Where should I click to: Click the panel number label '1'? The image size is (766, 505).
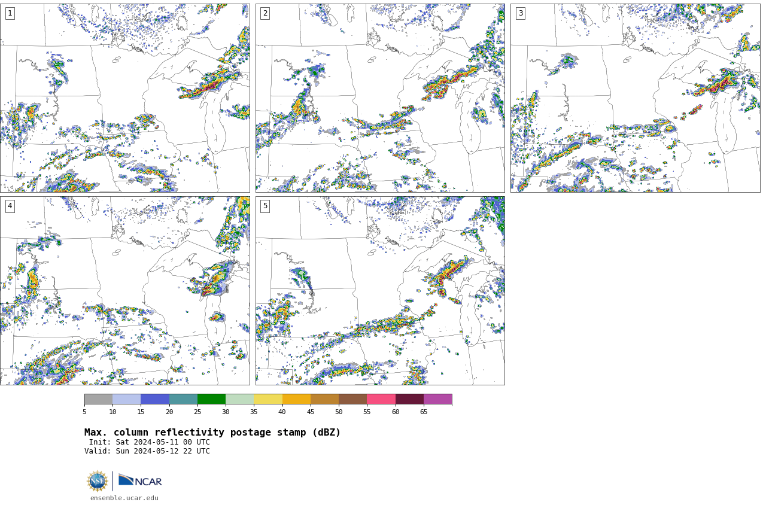pyautogui.click(x=10, y=13)
